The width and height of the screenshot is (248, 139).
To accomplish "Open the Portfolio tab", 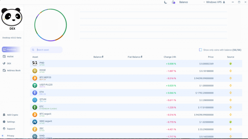I will [11, 50].
